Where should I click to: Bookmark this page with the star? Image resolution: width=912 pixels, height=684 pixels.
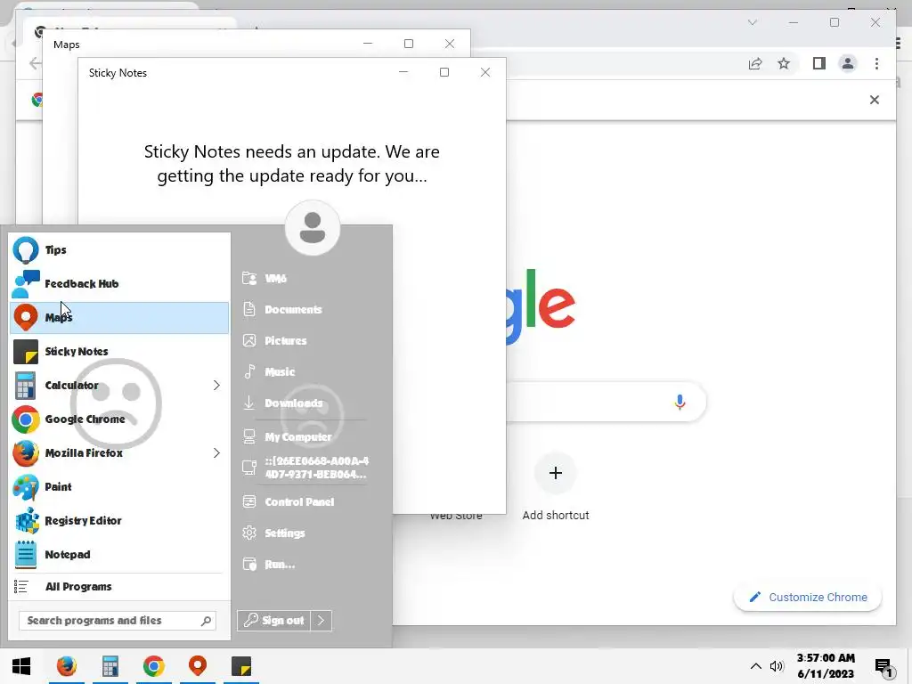pos(784,63)
